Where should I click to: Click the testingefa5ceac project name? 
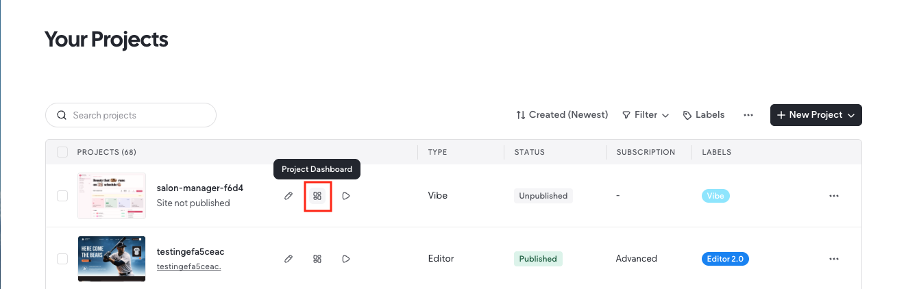coord(191,251)
